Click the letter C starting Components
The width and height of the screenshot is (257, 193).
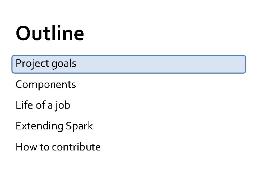coord(19,85)
